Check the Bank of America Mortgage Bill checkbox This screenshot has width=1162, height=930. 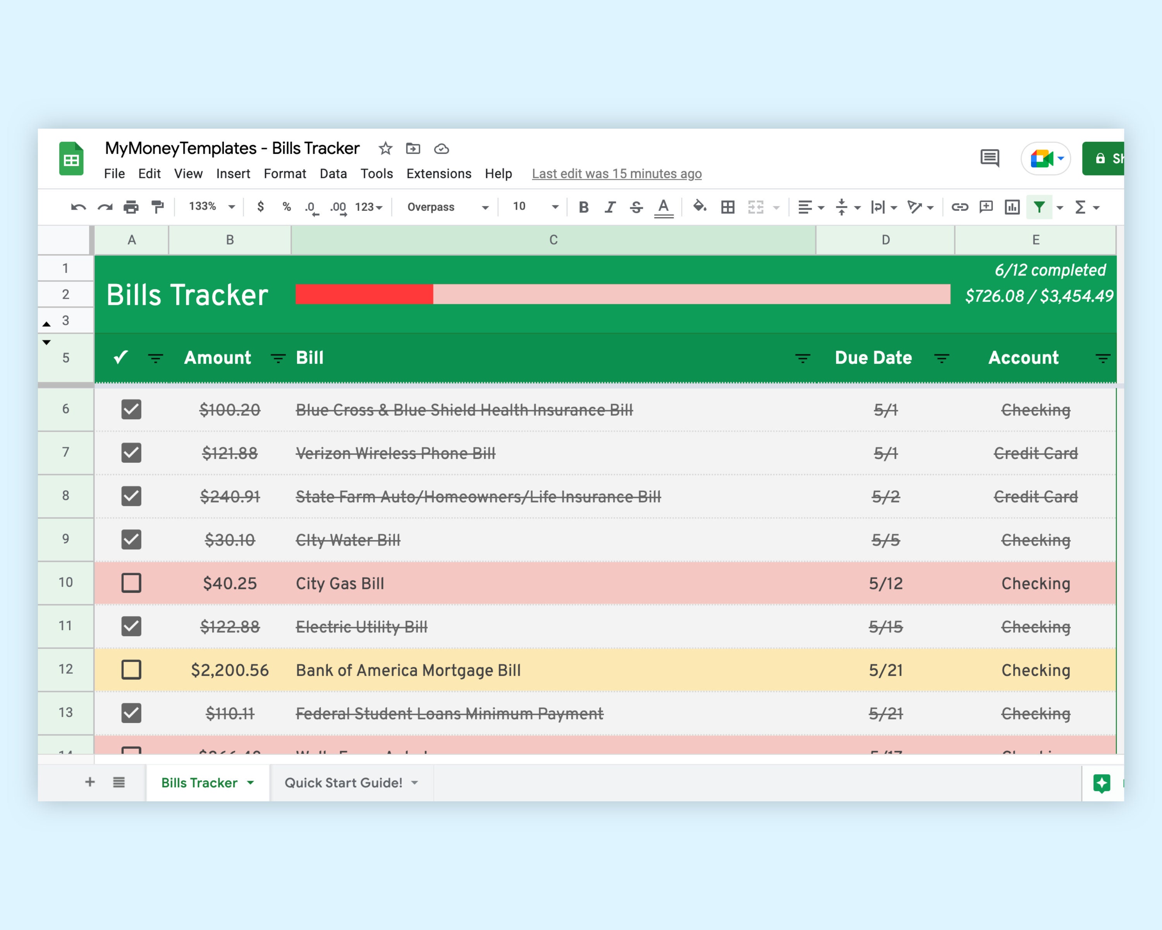click(131, 670)
